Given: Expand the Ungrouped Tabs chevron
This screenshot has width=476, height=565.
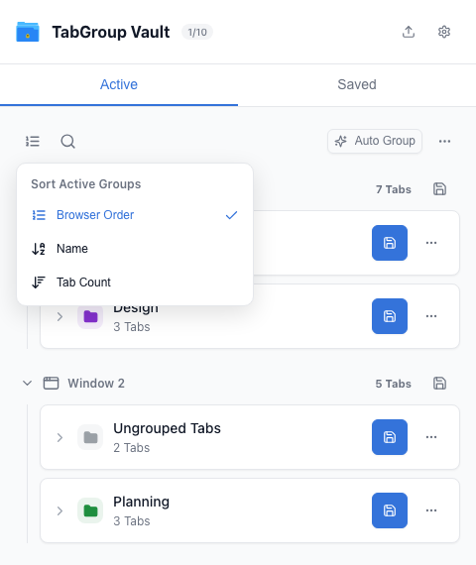Looking at the screenshot, I should (x=59, y=437).
